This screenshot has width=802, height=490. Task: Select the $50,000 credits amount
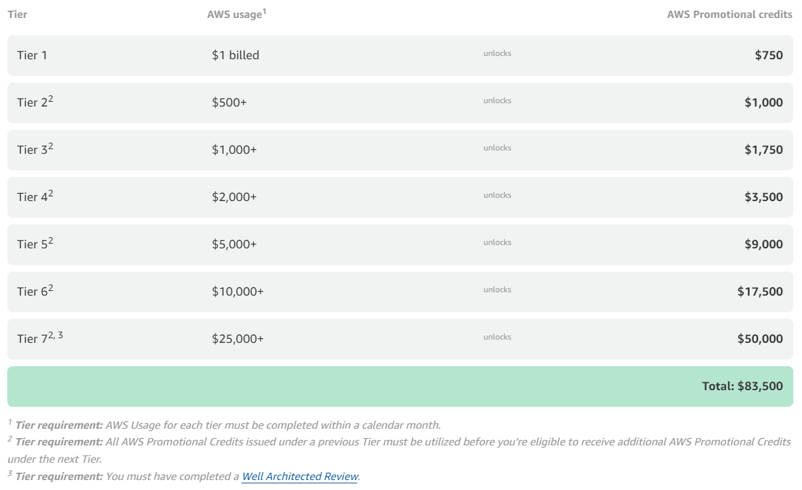click(759, 339)
